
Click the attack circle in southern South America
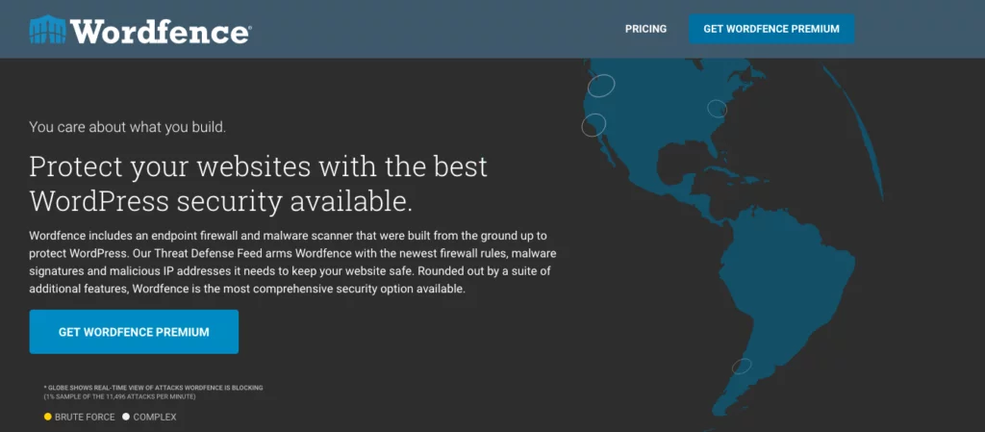coord(742,366)
